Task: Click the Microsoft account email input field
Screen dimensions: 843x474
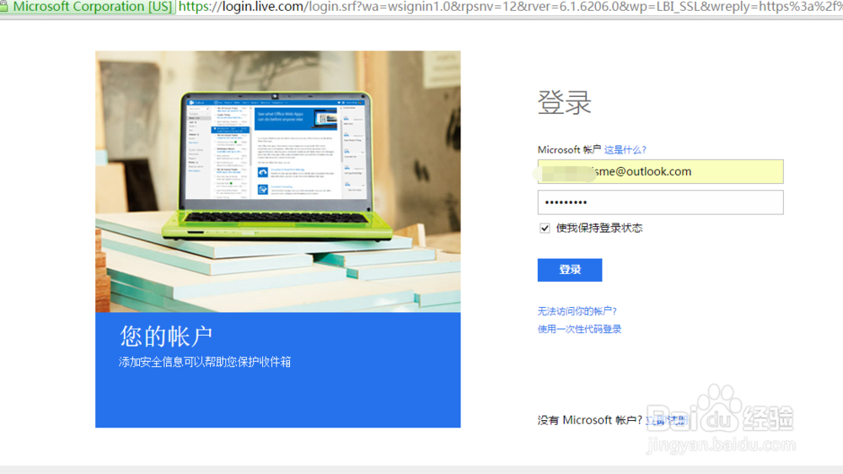Action: coord(660,171)
